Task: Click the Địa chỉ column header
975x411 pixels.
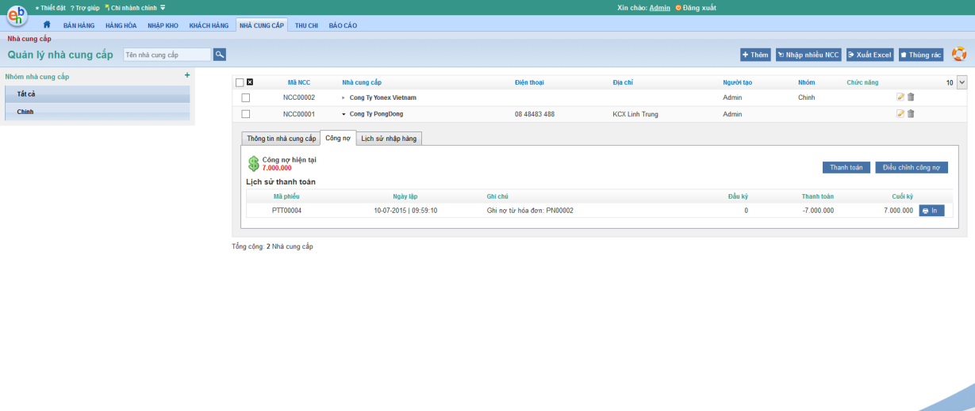Action: point(623,82)
